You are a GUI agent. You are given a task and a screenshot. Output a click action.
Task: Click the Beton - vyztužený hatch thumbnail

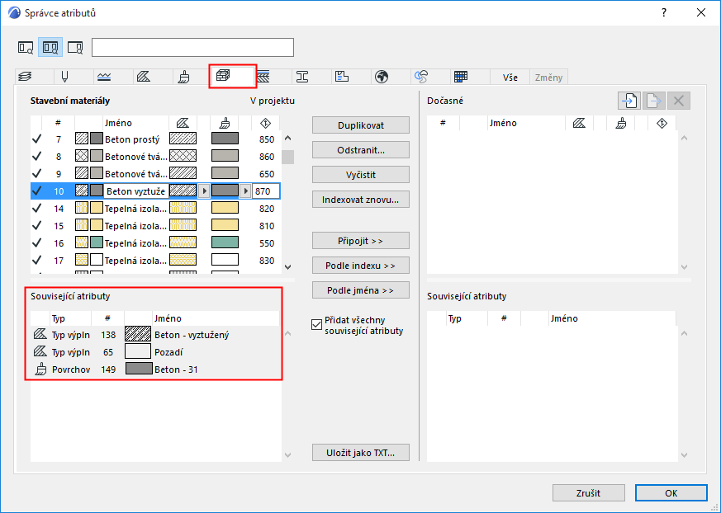tap(138, 334)
